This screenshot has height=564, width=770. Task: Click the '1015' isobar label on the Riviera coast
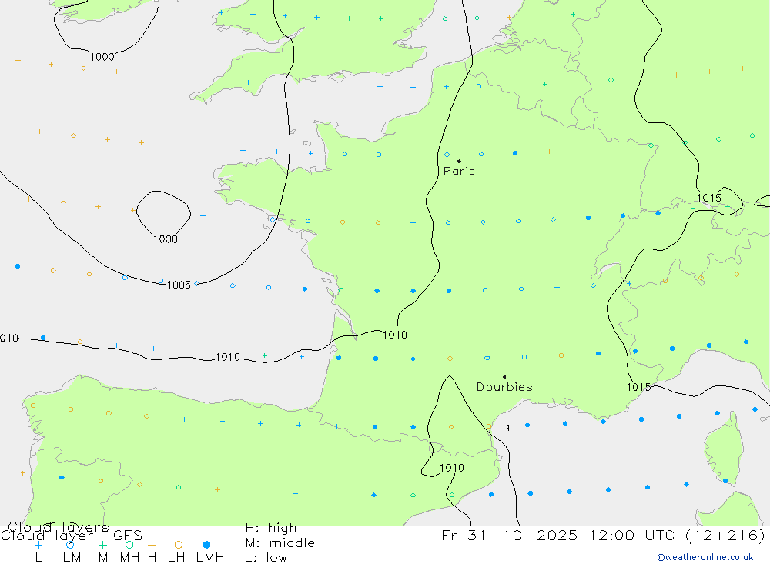coord(638,387)
